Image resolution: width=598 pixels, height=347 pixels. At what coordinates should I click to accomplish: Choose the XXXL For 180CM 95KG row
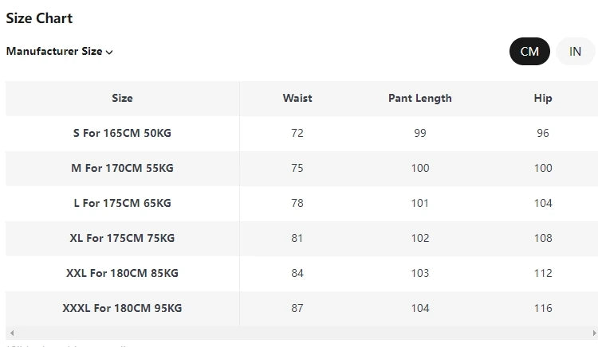pos(122,309)
